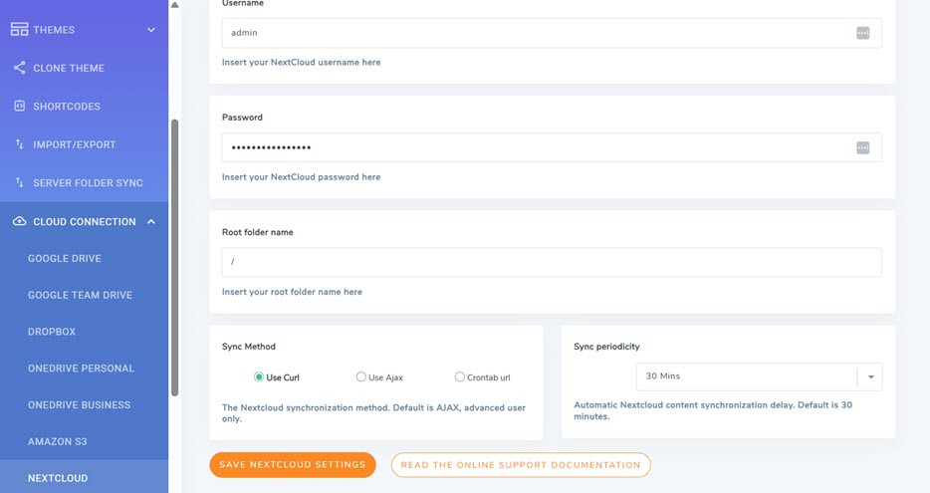
Task: Click the Themes layout icon in sidebar
Action: (19, 30)
